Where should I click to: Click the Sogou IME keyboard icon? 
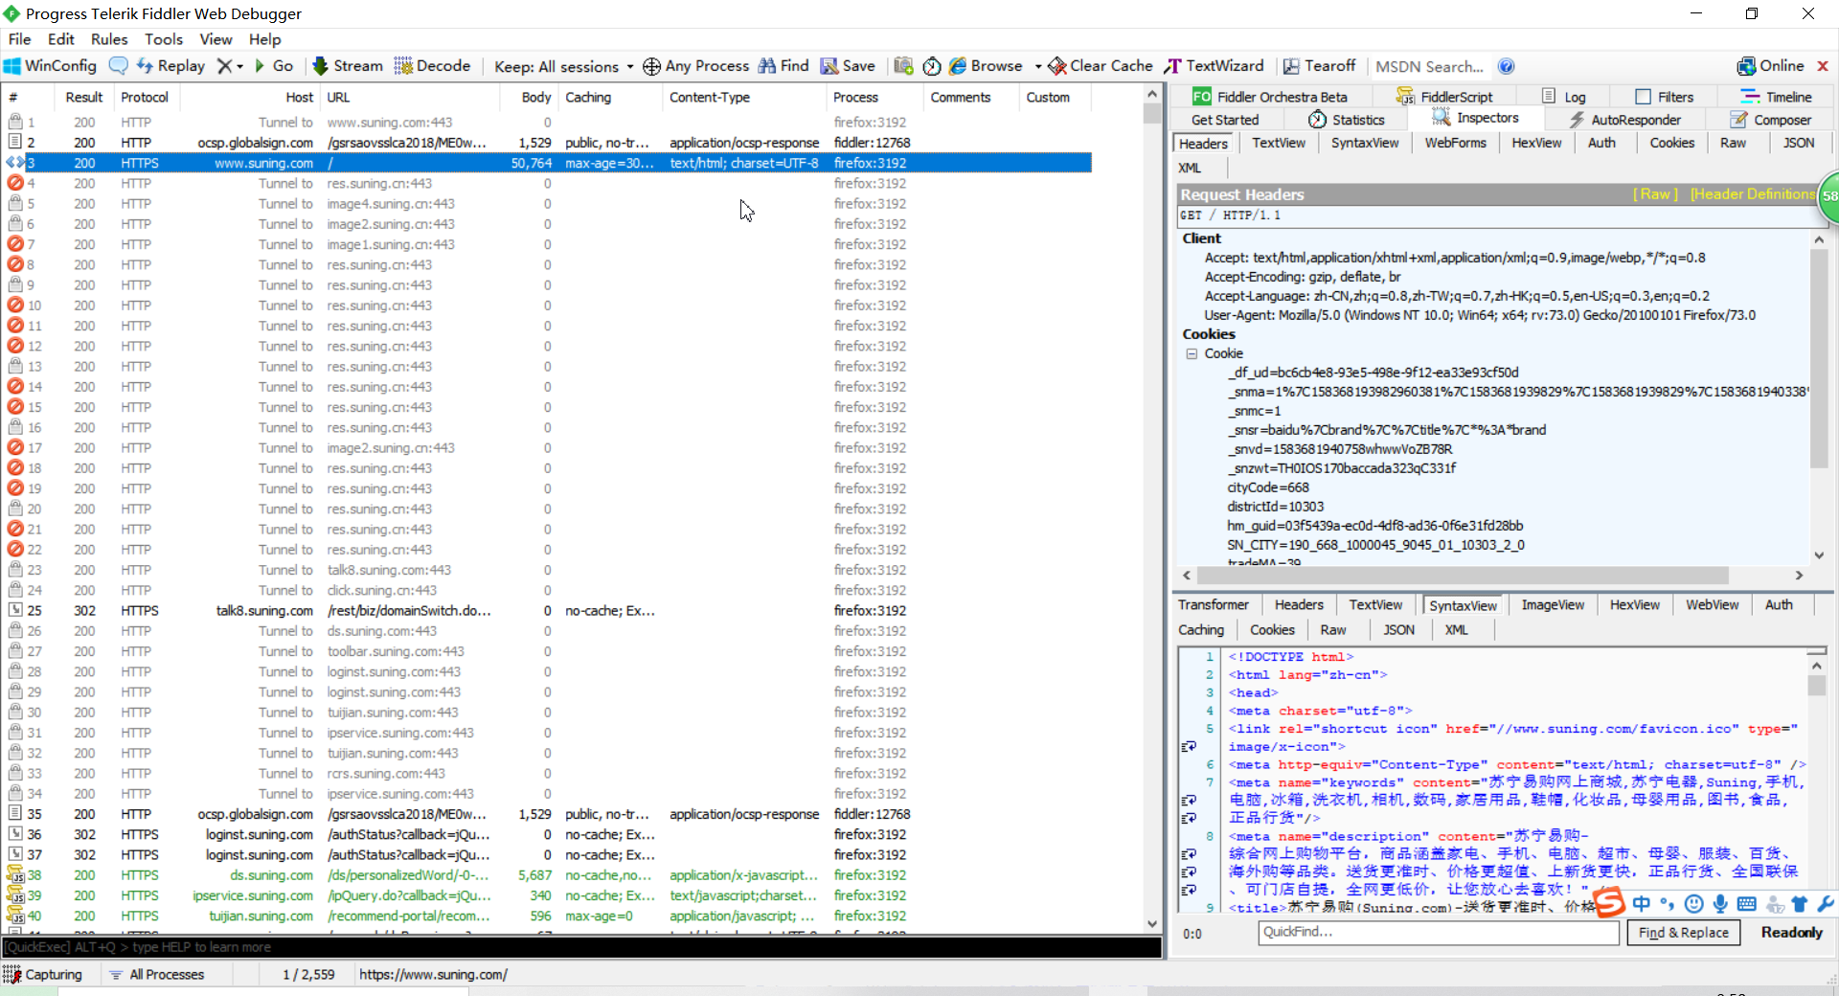tap(1747, 904)
